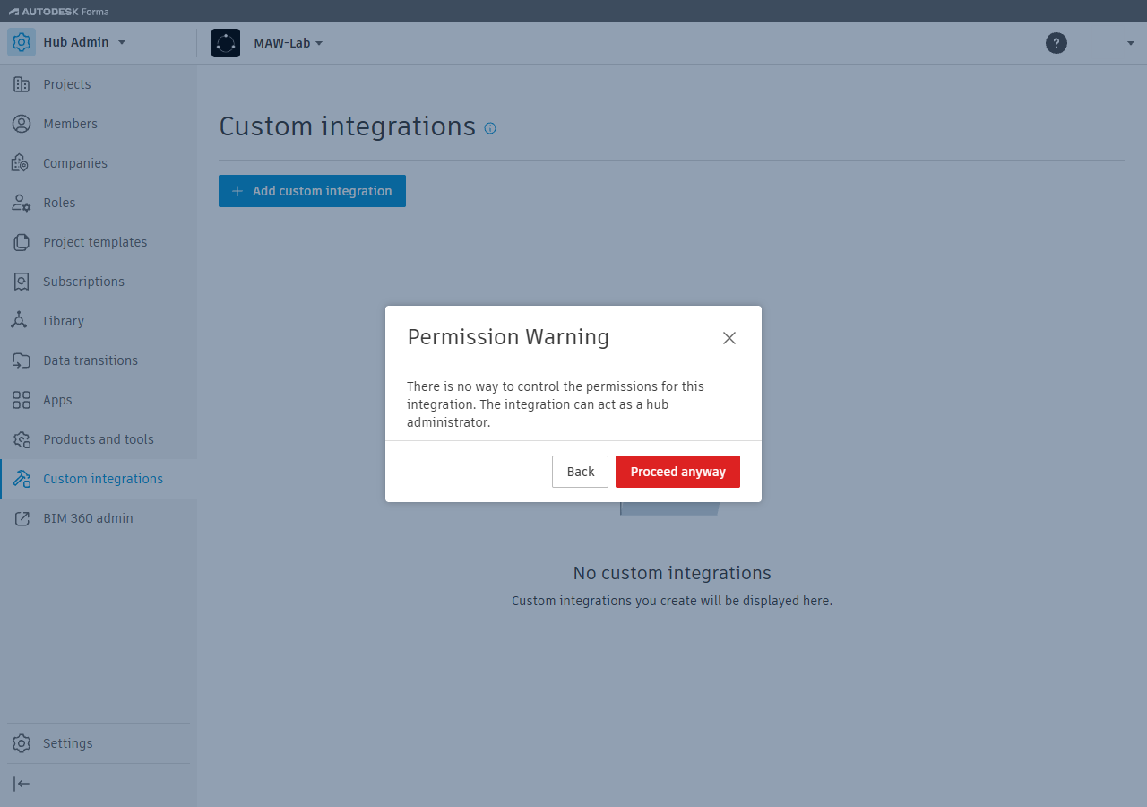Click the Apps grid icon

pos(22,400)
